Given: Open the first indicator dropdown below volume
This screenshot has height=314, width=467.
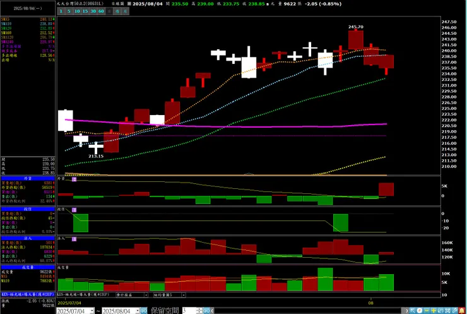Looking at the screenshot, I should pos(146,295).
